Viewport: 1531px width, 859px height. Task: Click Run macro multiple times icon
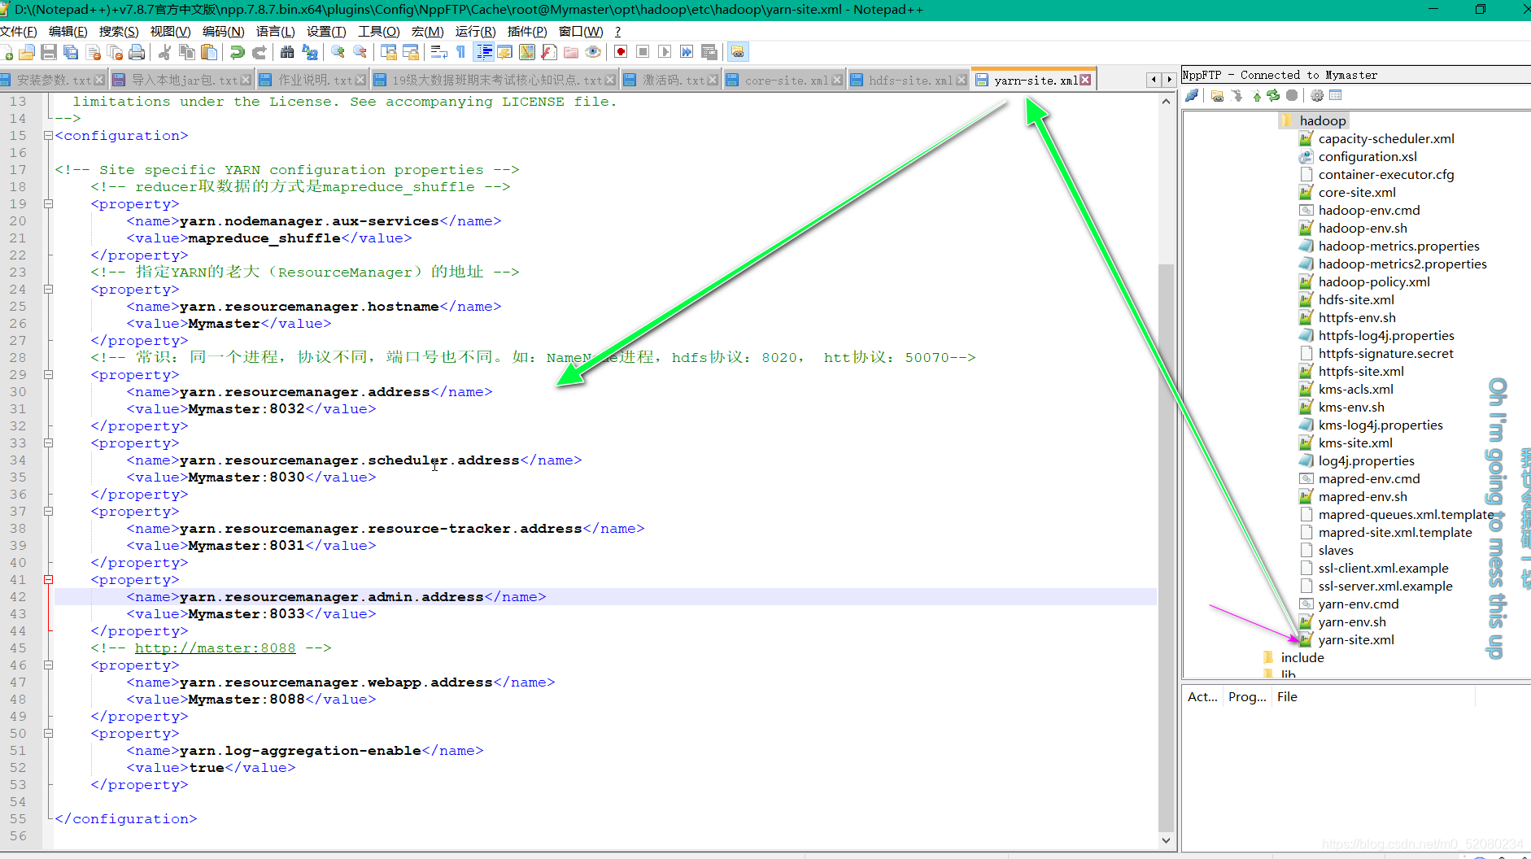(687, 52)
